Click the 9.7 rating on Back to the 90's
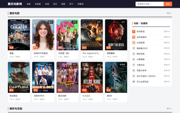The width and height of the screenshot is (180, 113). point(36,90)
